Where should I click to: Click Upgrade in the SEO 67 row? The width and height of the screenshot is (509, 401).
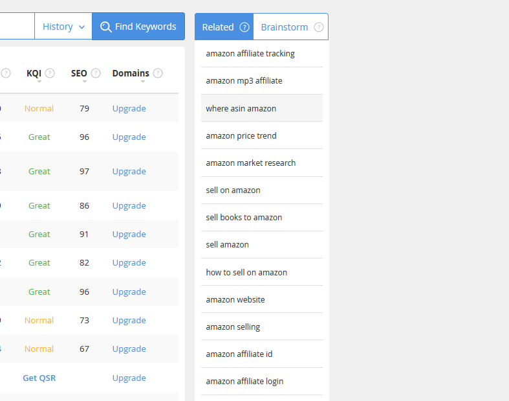pos(129,349)
